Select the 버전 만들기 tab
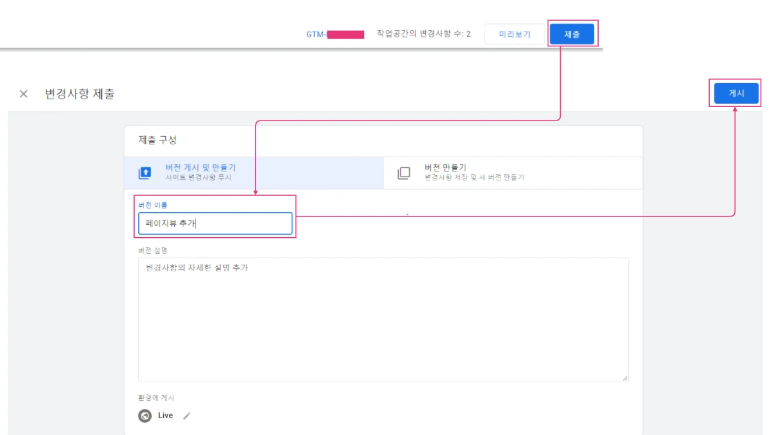 pos(513,173)
